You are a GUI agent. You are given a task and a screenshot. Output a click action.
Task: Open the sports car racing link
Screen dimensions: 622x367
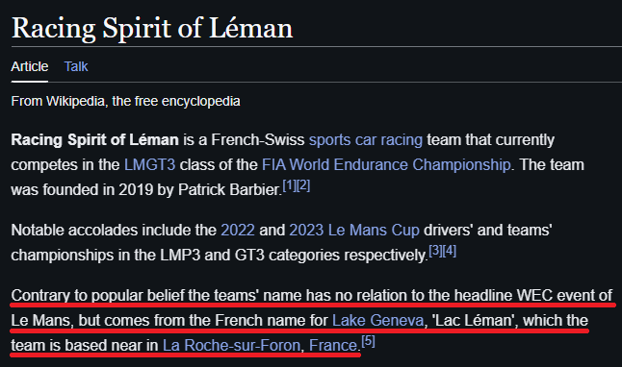(x=366, y=139)
